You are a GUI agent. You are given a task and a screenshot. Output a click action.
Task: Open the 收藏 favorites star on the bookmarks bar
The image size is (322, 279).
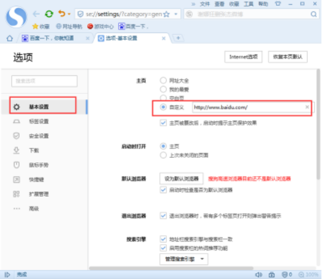41,26
